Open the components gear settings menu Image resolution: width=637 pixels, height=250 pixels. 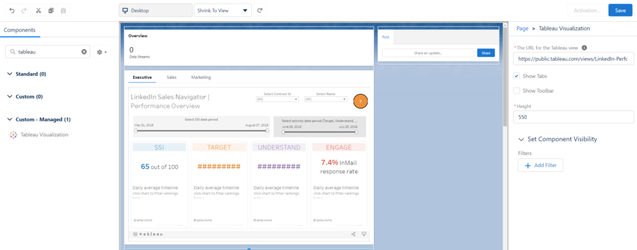pyautogui.click(x=102, y=52)
